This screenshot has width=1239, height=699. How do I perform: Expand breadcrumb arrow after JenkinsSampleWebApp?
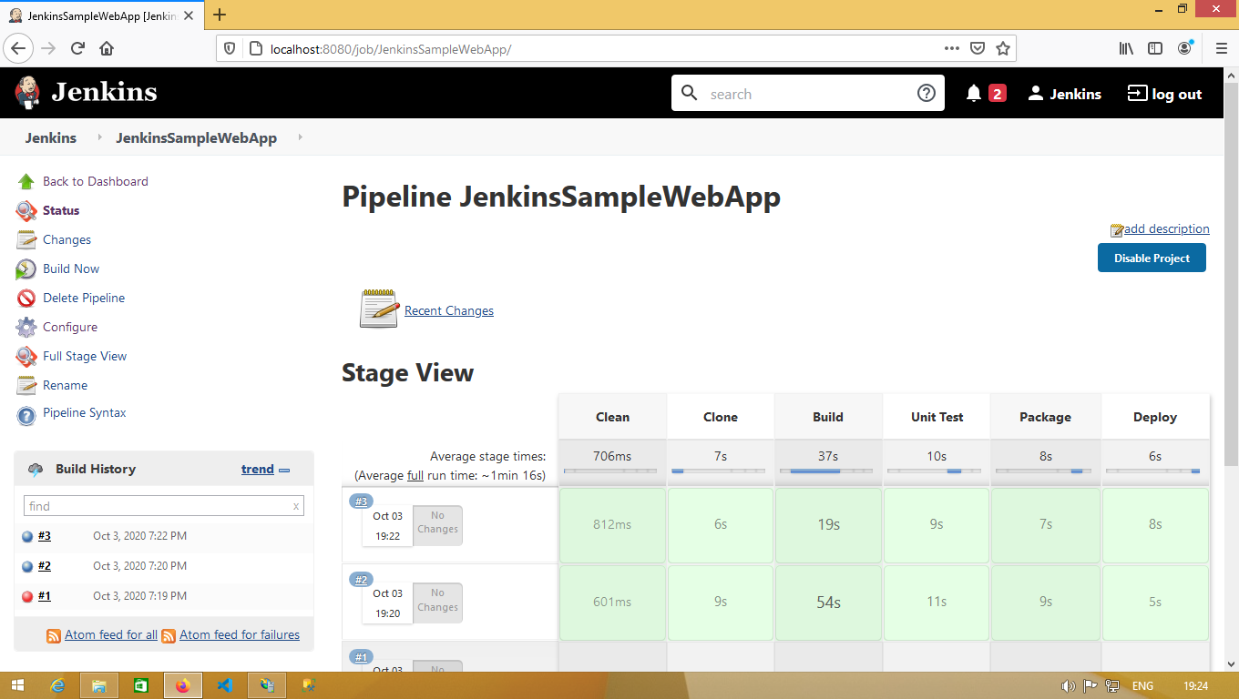300,138
